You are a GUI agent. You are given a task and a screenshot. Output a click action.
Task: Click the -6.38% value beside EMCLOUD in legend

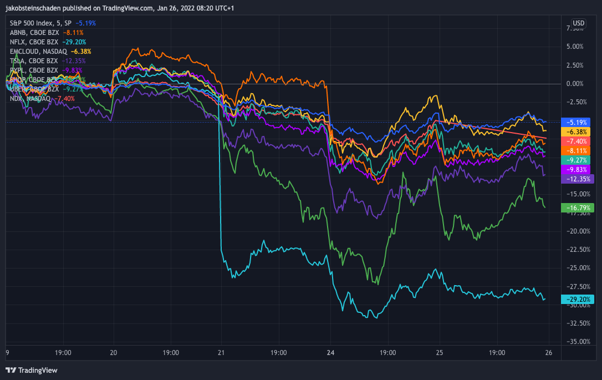click(81, 52)
